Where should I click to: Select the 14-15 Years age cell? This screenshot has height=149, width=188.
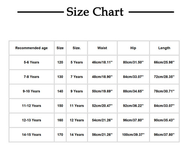click(32, 135)
